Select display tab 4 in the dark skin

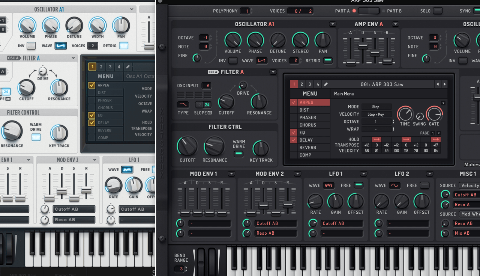tap(318, 84)
